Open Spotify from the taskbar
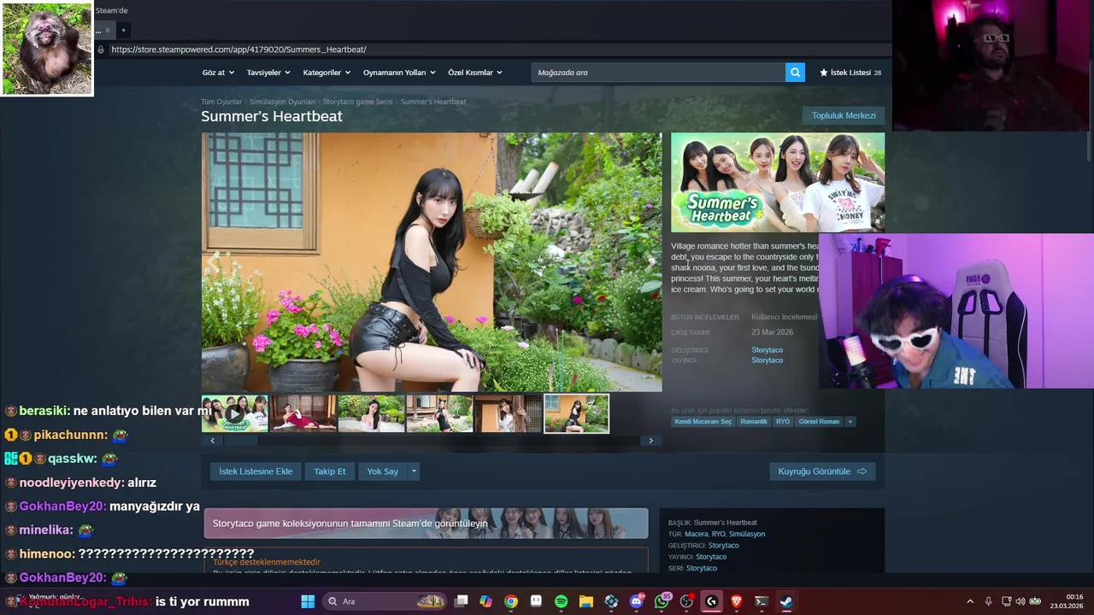 (x=561, y=601)
